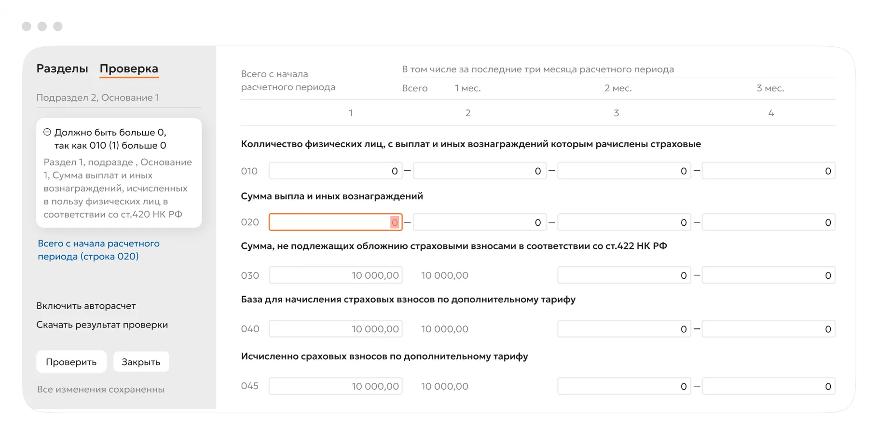
Task: Open the Проверка tab
Action: [129, 68]
